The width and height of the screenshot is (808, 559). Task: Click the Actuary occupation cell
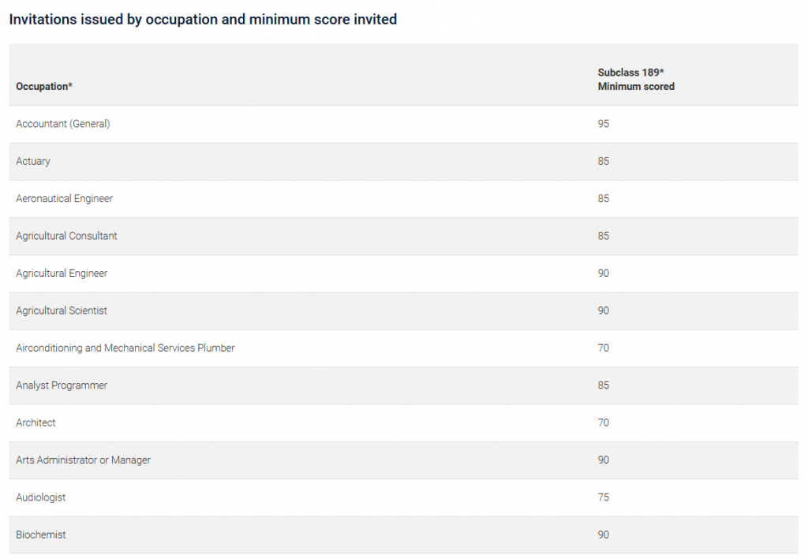point(33,161)
